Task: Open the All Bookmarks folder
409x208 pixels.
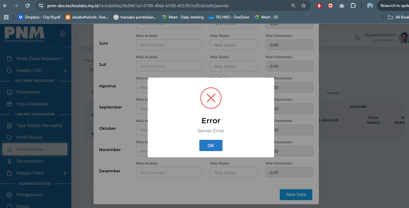Action: [398, 17]
